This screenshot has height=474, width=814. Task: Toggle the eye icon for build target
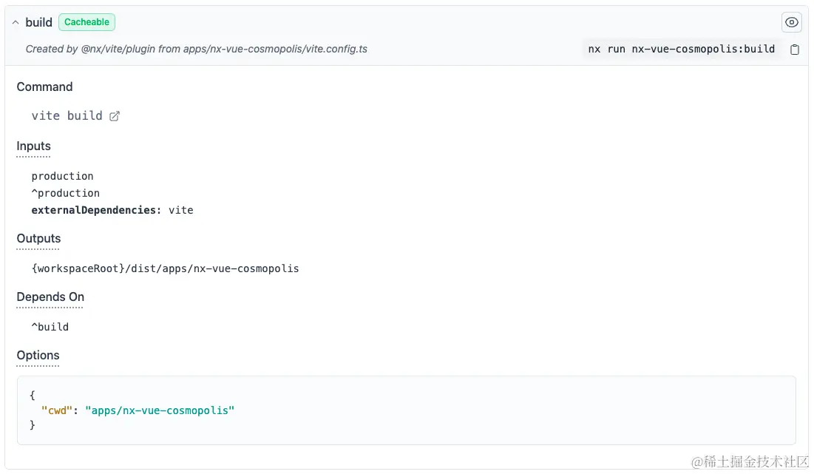click(x=791, y=22)
